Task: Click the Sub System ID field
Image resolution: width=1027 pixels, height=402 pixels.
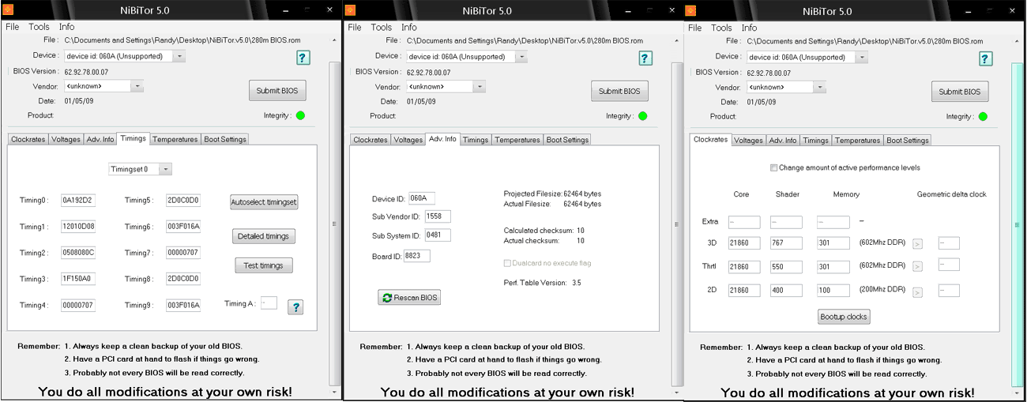Action: tap(438, 235)
